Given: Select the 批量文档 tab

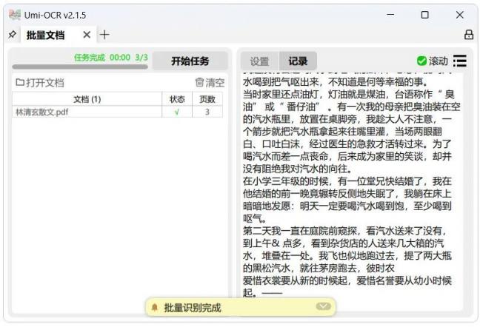Looking at the screenshot, I should click(x=45, y=35).
